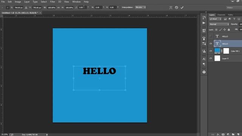Lock position move icon
Image resolution: width=242 pixels, height=136 pixels.
225,29
